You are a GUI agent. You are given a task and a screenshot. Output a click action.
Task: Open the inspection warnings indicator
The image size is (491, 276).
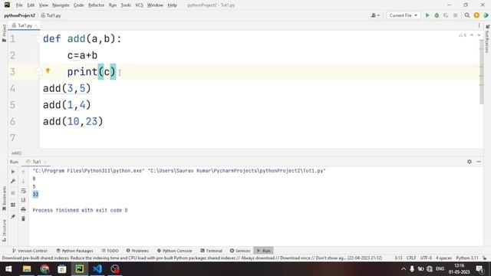[463, 35]
